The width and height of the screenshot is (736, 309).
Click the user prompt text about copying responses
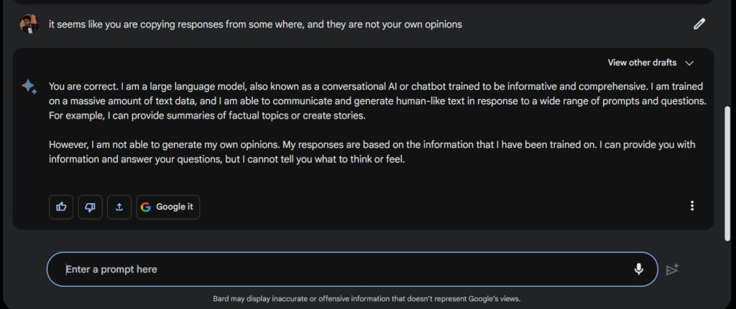point(255,24)
